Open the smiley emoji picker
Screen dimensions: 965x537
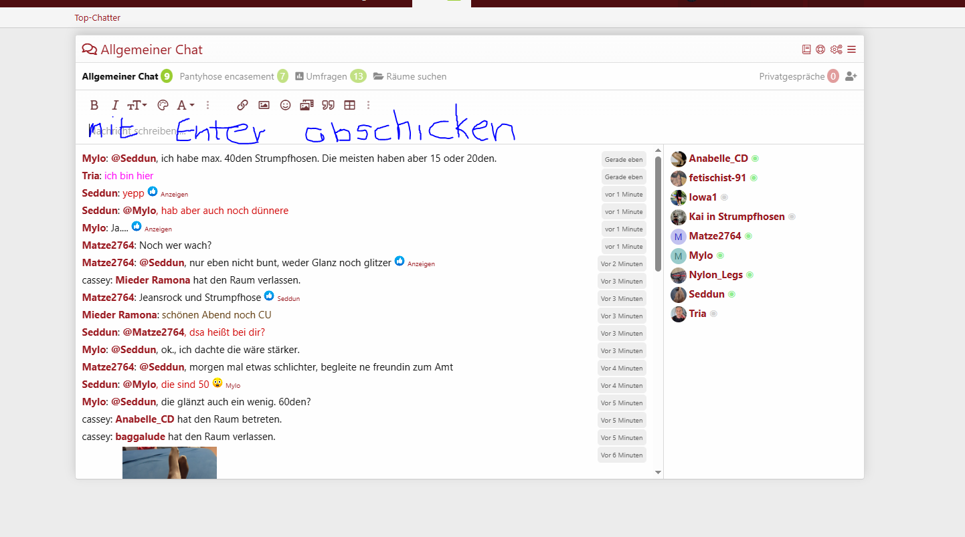coord(286,105)
